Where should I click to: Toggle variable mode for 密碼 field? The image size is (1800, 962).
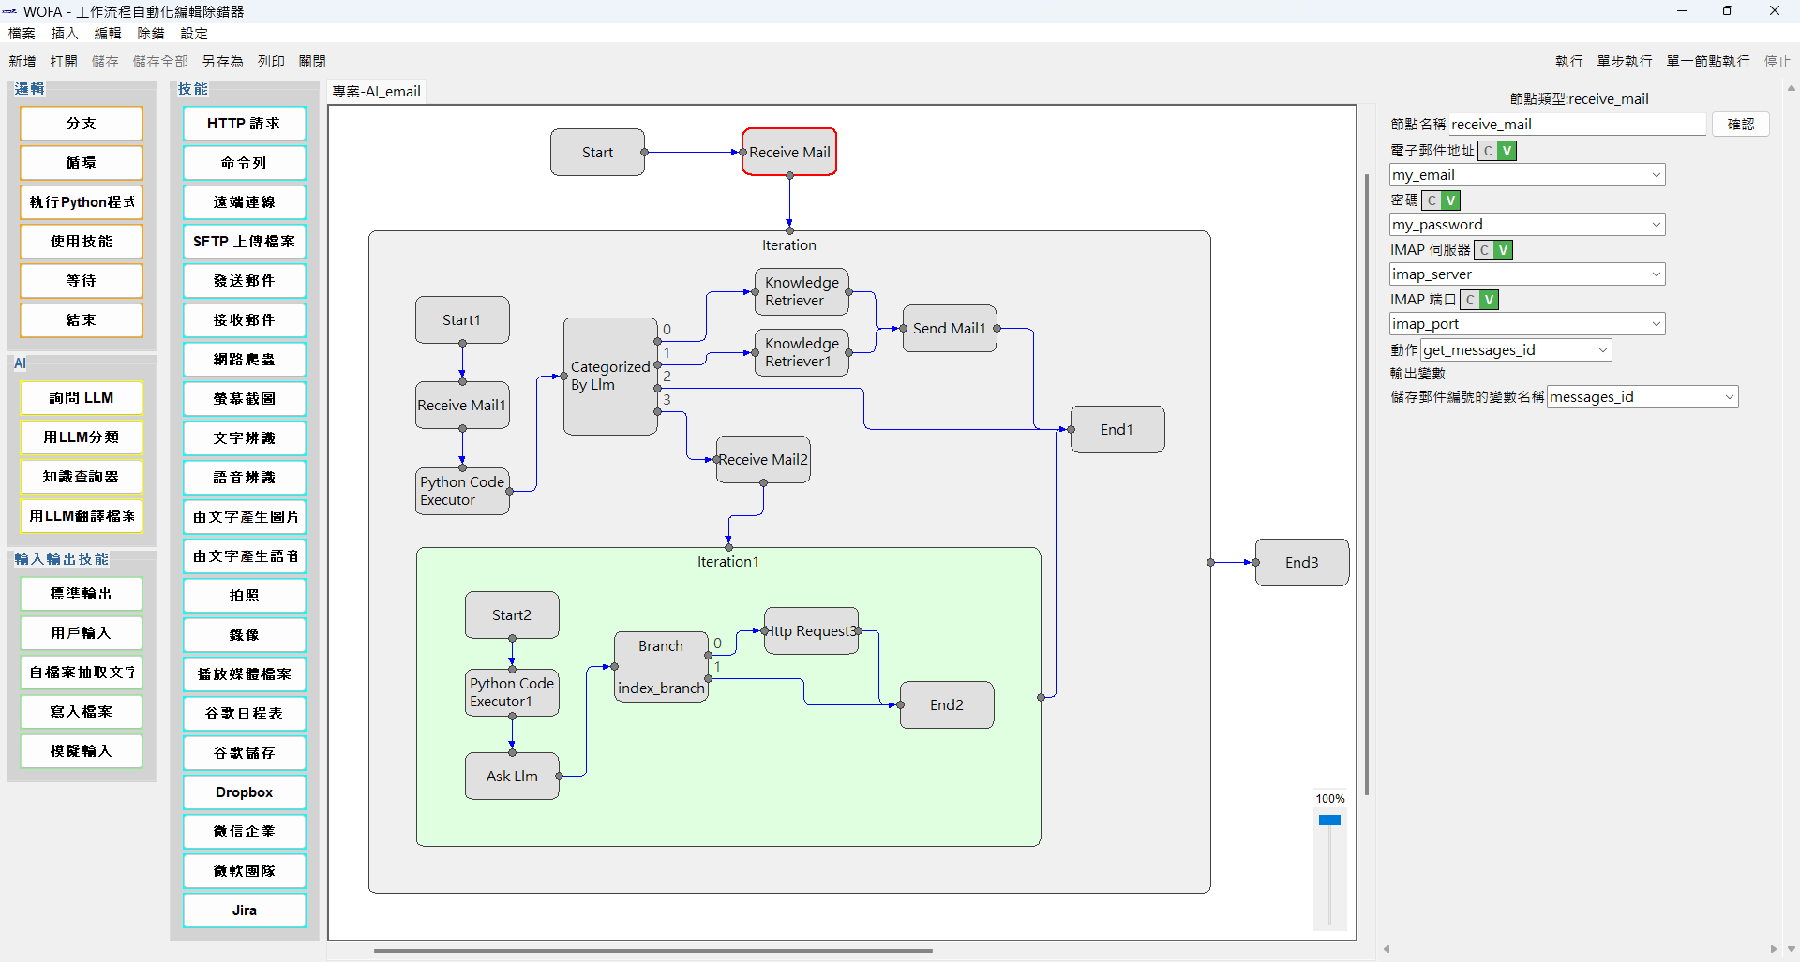pos(1449,200)
